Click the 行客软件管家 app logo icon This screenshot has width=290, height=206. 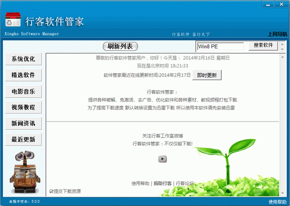[13, 20]
